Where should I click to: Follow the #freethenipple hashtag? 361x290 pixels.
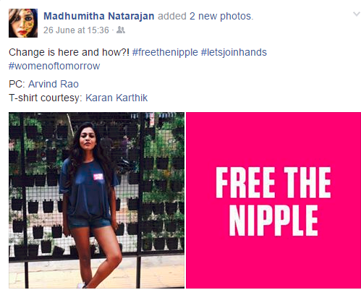coord(165,52)
